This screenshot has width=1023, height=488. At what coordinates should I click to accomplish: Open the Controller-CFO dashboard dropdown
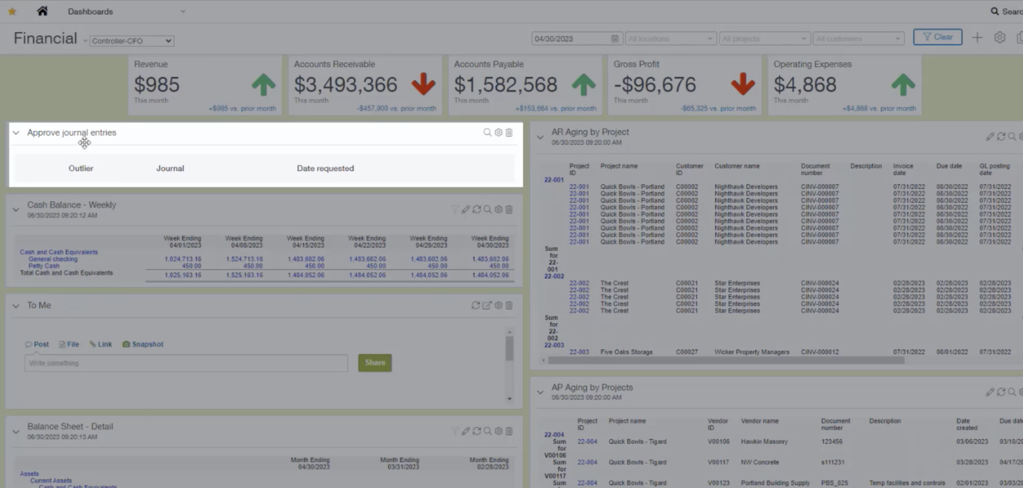132,41
